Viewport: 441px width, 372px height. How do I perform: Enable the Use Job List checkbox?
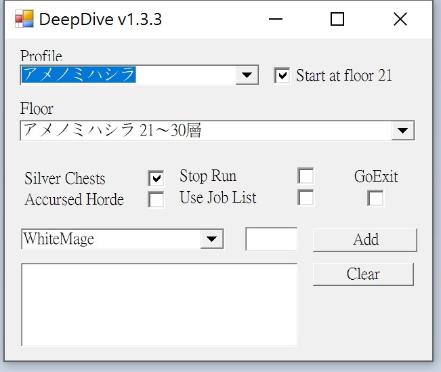pos(306,198)
